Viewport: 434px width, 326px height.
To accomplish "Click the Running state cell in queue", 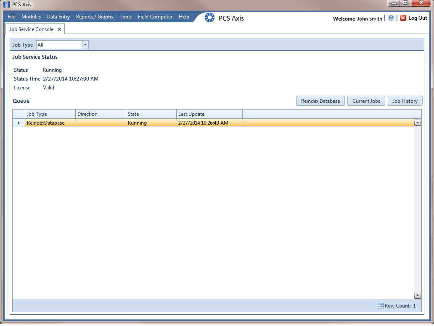I will [x=151, y=123].
